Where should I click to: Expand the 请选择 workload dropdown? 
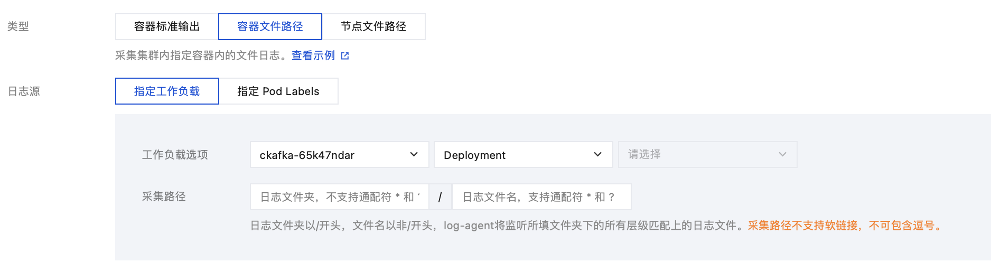703,155
